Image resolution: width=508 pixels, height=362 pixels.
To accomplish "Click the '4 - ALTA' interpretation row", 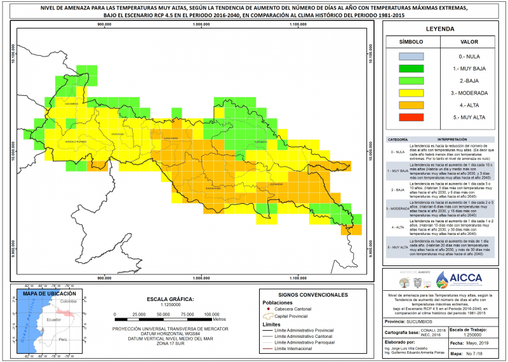I will pos(440,227).
